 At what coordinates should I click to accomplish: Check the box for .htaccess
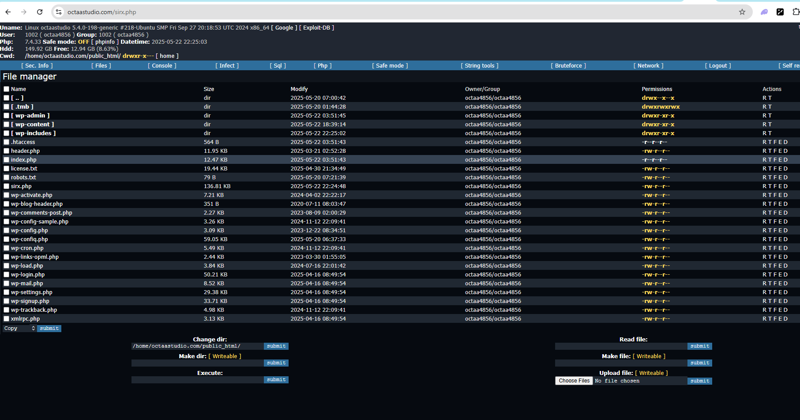point(6,142)
